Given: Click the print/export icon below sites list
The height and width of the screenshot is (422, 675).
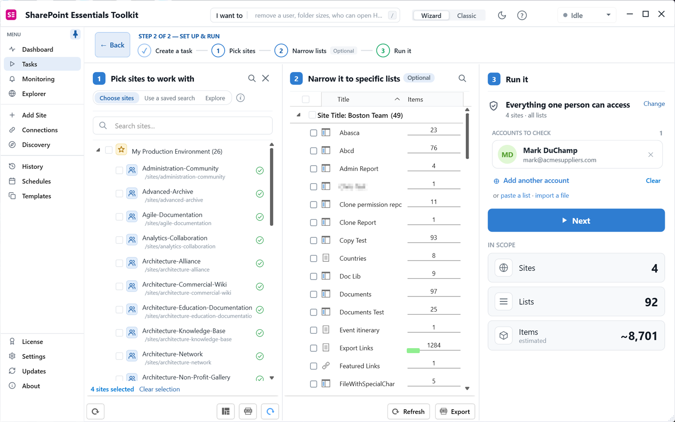Looking at the screenshot, I should pyautogui.click(x=248, y=411).
